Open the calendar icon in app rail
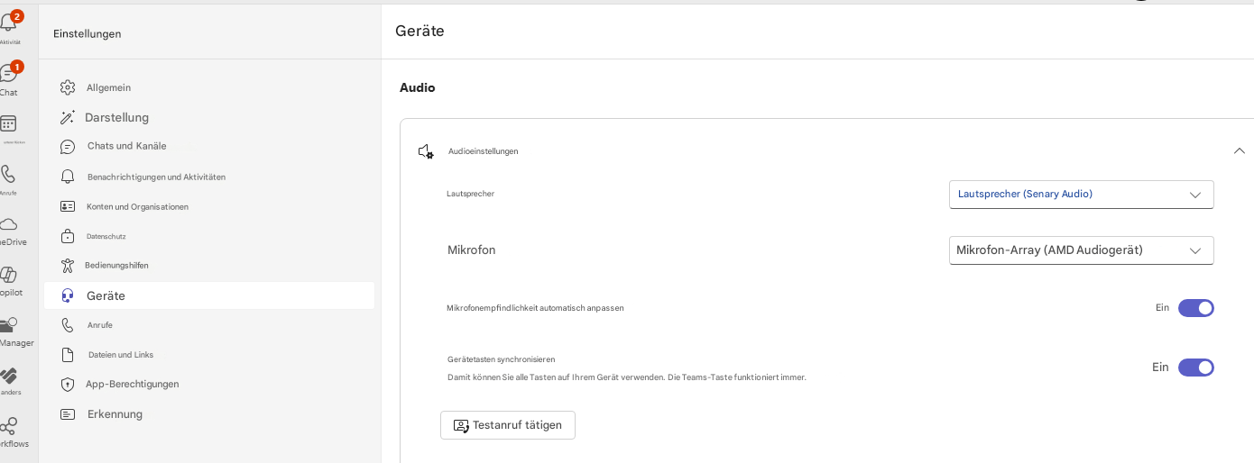This screenshot has width=1254, height=463. tap(8, 123)
